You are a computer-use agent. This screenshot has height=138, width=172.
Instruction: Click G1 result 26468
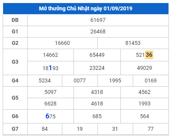[98, 31]
